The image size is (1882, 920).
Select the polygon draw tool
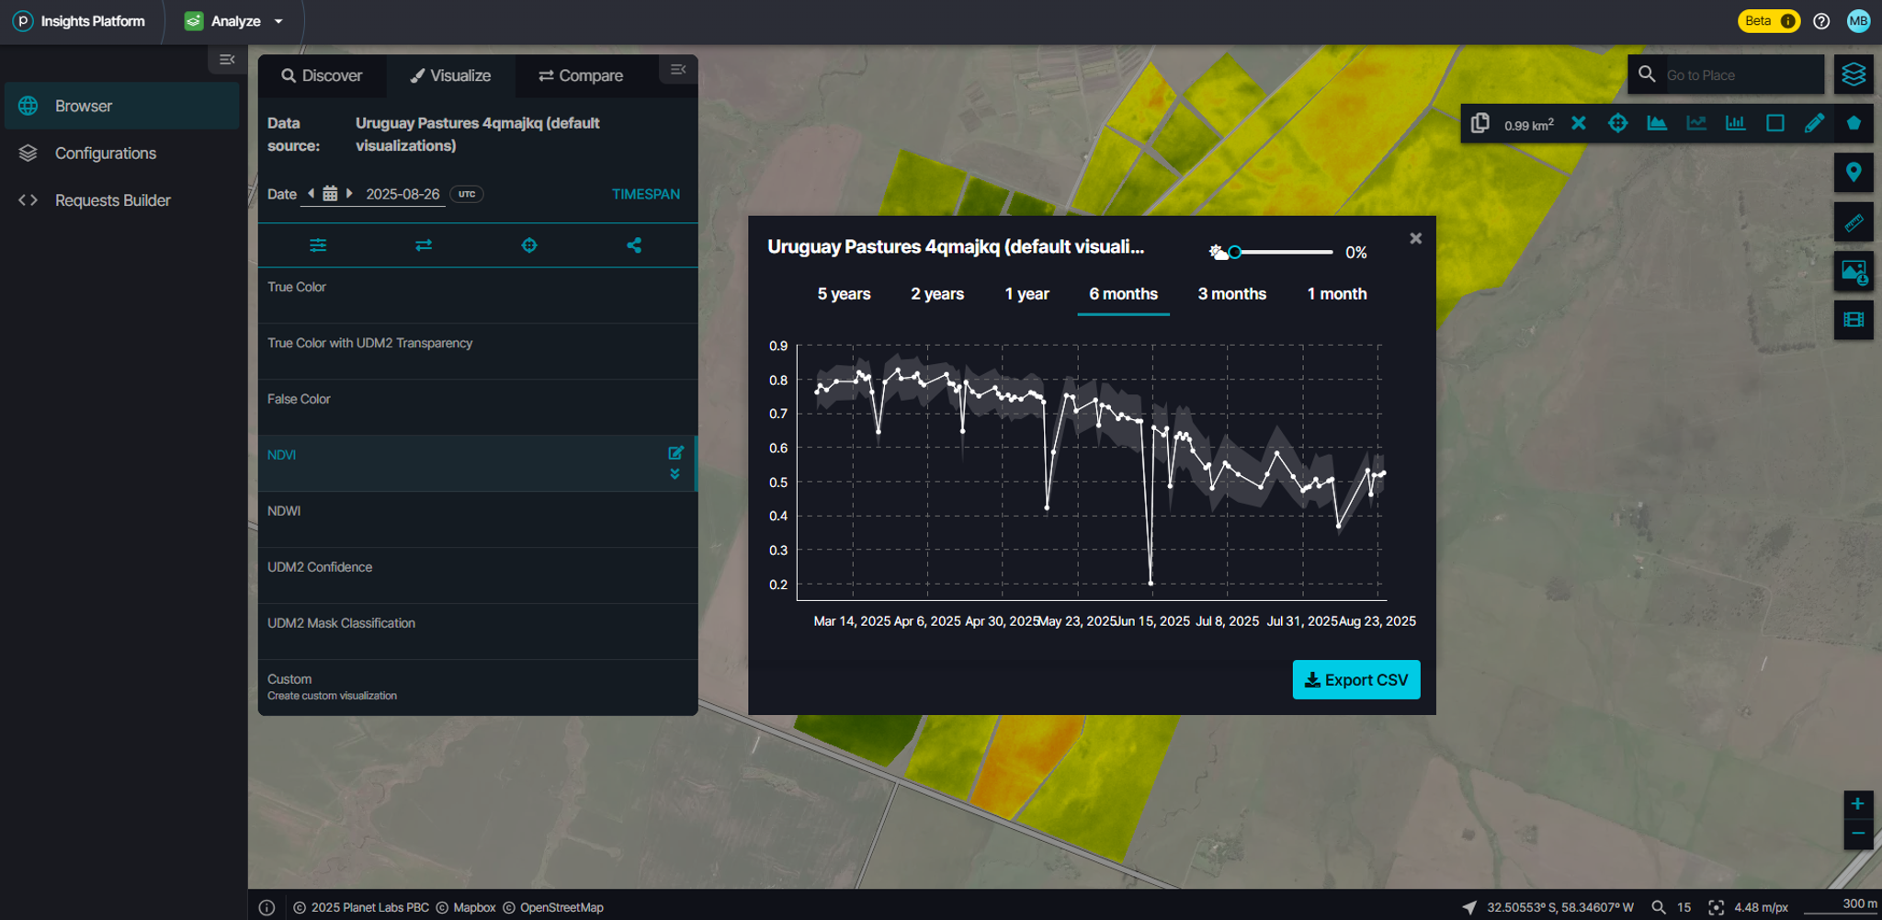1854,123
